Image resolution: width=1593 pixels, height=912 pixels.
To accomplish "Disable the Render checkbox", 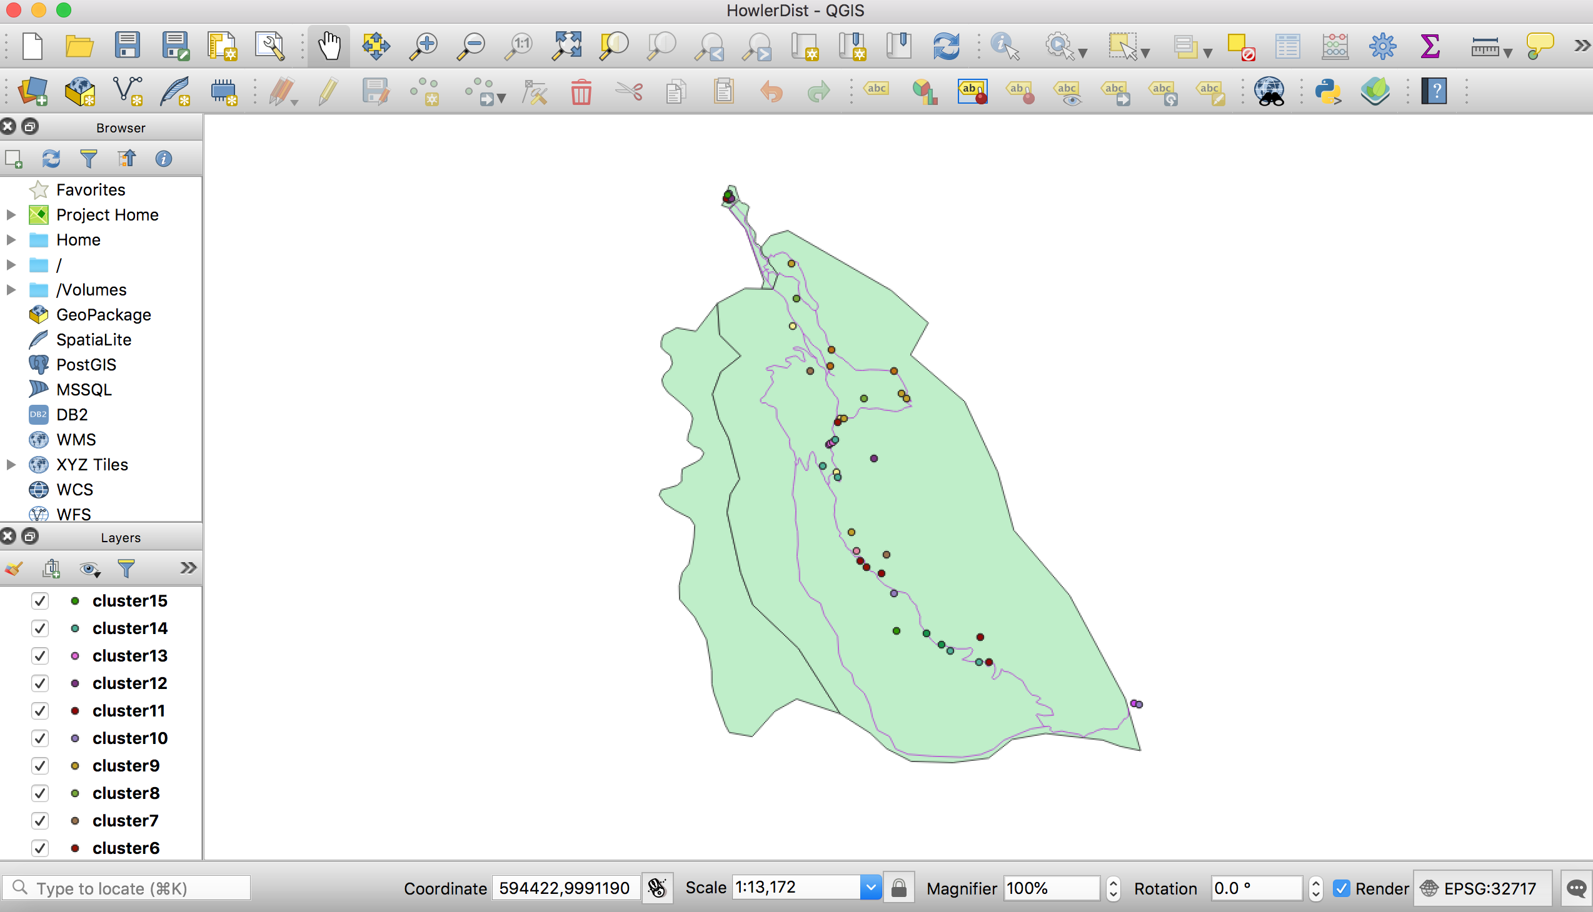I will point(1342,888).
